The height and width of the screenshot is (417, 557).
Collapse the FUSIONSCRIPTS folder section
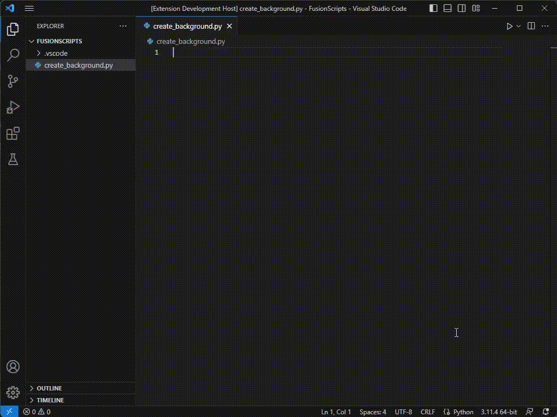(x=81, y=41)
